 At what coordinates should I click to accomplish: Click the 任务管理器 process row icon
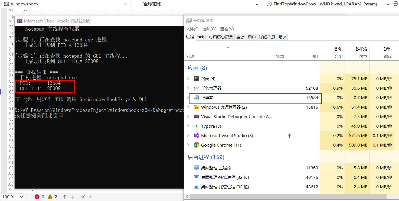(197, 88)
